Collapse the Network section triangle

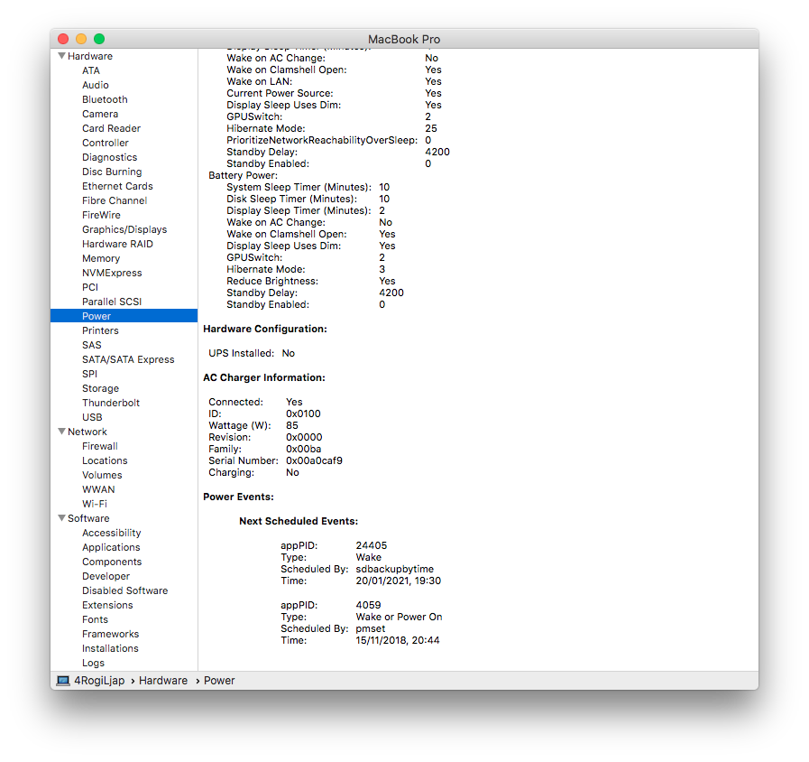coord(62,432)
